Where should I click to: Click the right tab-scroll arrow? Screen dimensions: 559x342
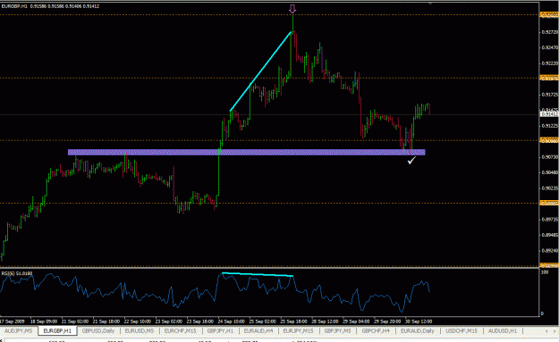tap(555, 331)
